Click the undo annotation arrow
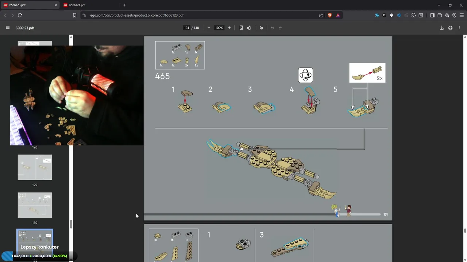Image resolution: width=467 pixels, height=262 pixels. pos(272,28)
